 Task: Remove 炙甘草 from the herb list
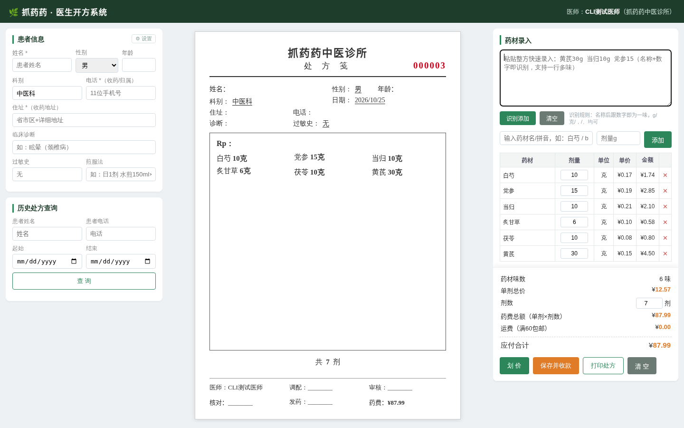click(665, 222)
